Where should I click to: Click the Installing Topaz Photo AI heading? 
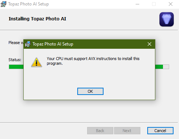(38, 19)
